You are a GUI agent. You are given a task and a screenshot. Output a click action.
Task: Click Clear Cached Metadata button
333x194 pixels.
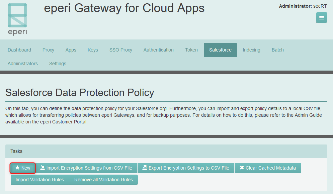pos(268,168)
